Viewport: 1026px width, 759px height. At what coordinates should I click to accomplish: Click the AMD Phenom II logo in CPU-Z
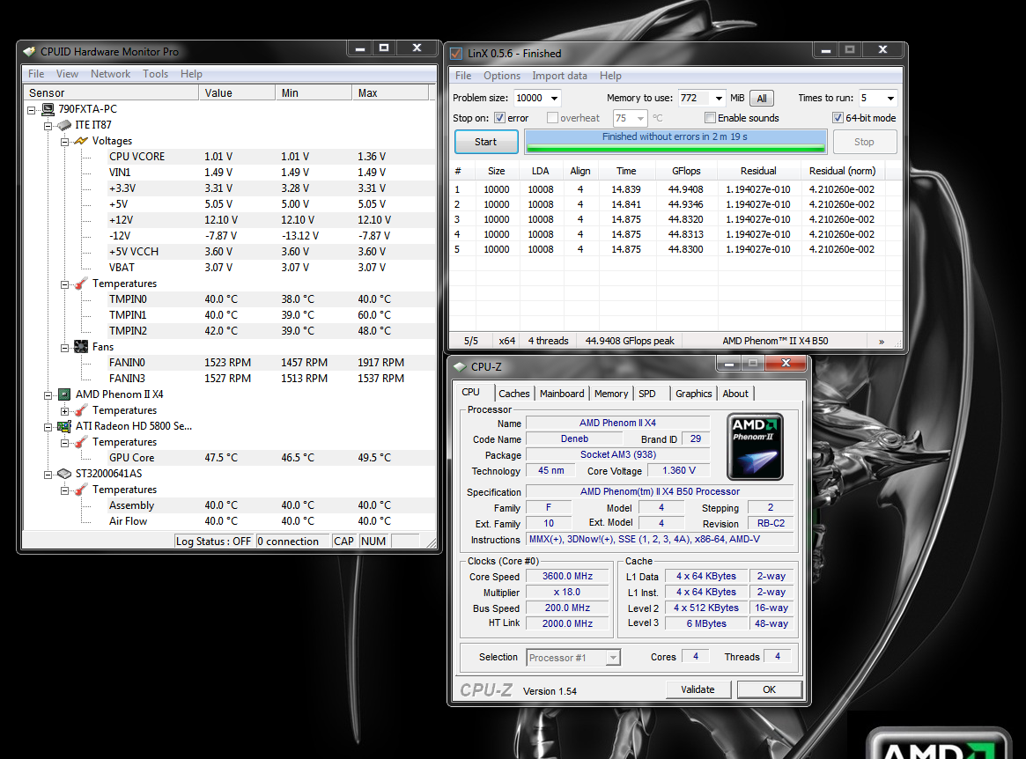coord(755,447)
